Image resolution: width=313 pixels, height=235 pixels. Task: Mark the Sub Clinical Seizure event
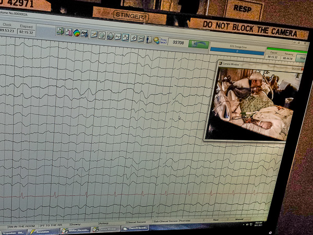tap(166, 221)
